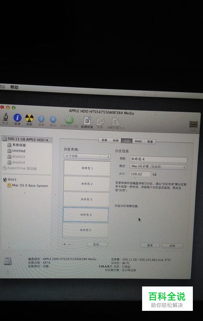Switch to the Erase (抹掉) tab
This screenshot has height=321, width=203.
pos(115,141)
